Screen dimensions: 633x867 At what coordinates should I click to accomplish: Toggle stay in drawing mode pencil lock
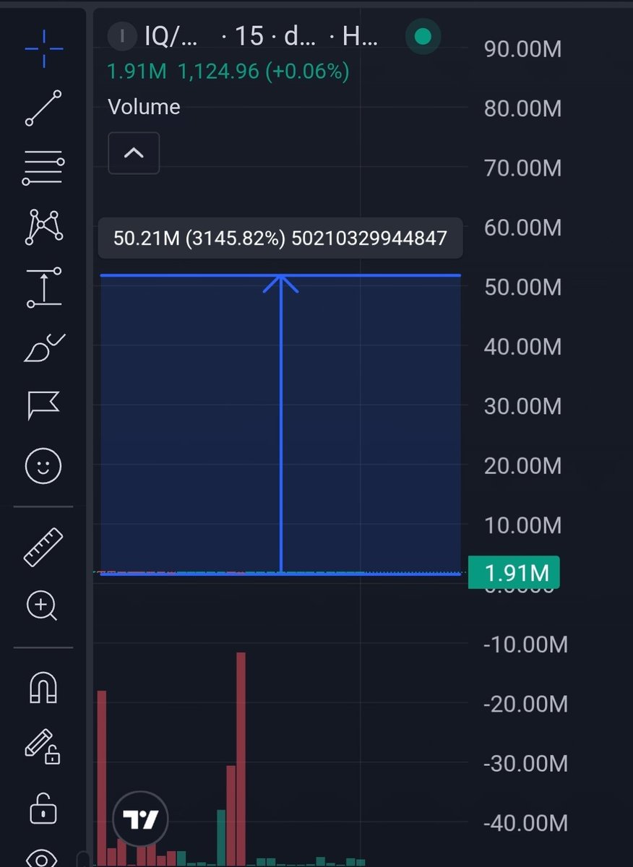pos(43,747)
